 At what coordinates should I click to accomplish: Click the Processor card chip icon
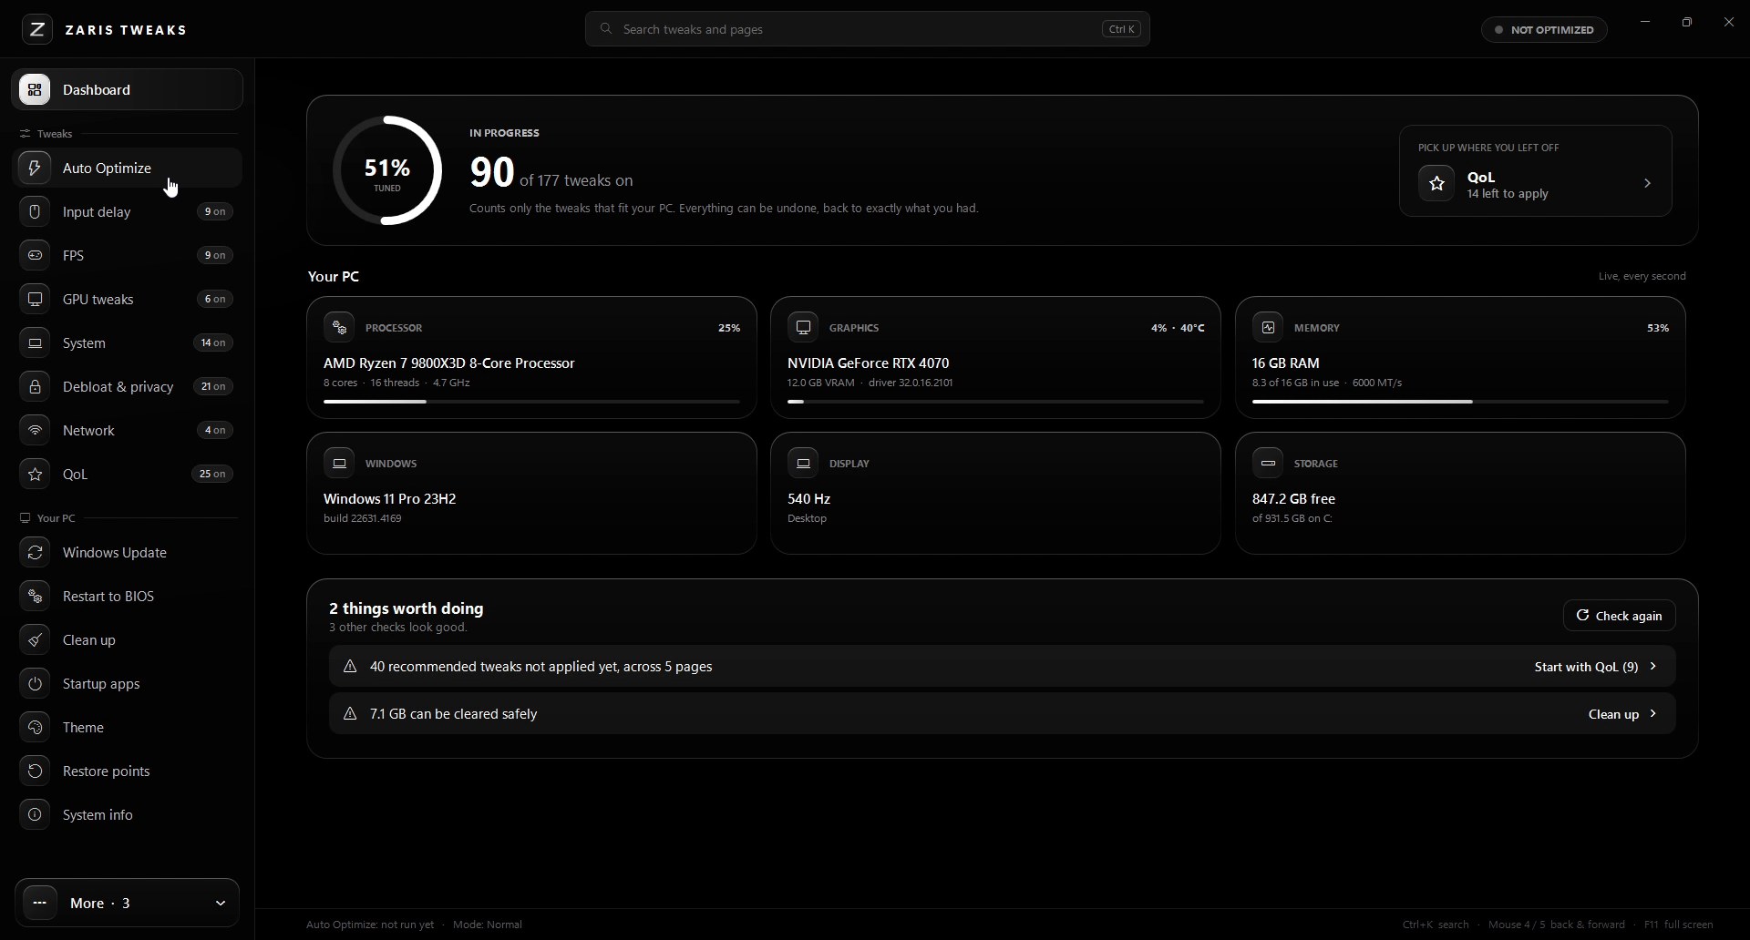pyautogui.click(x=339, y=327)
